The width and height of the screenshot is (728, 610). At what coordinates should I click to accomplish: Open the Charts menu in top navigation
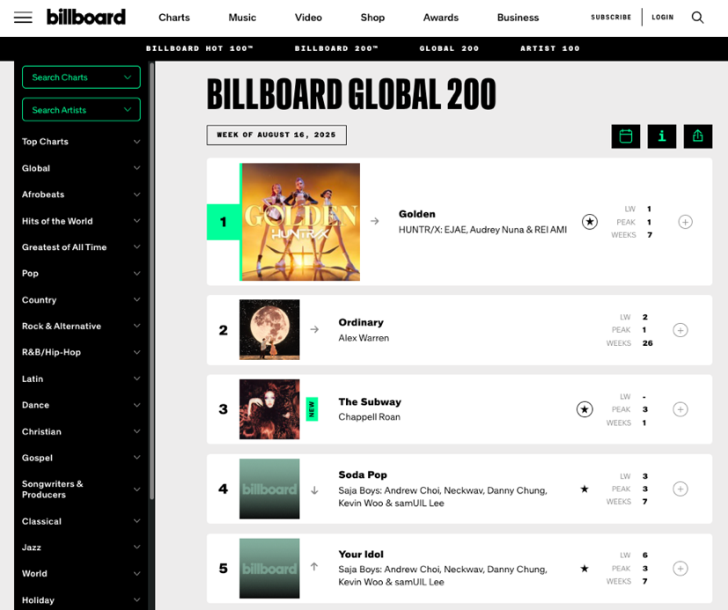click(x=174, y=18)
